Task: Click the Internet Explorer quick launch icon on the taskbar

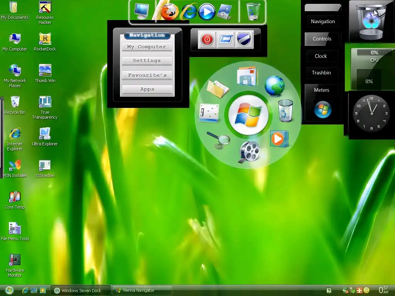Action: point(25,291)
